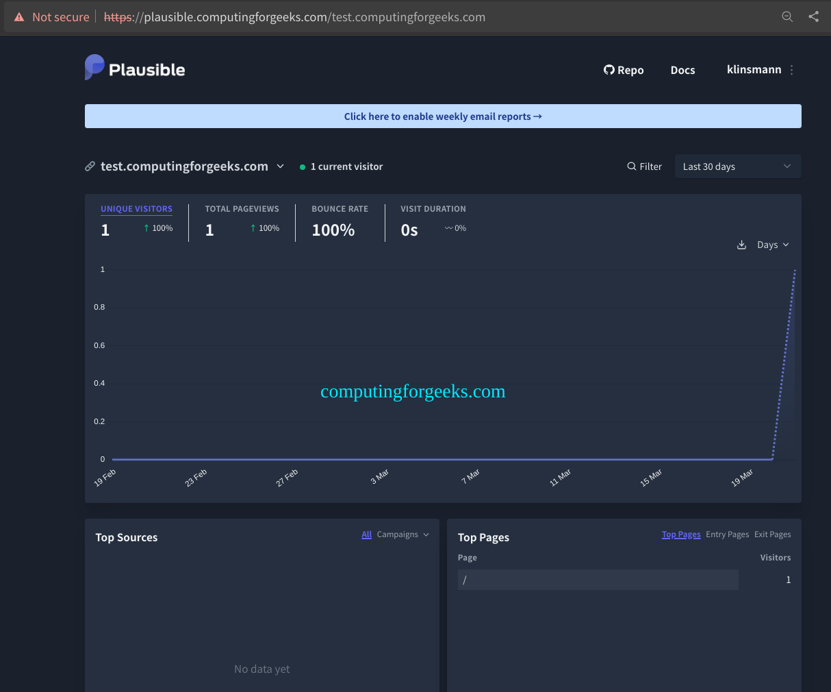This screenshot has height=692, width=831.
Task: Click the Visit Duration 0% trend indicator
Action: pyautogui.click(x=455, y=227)
